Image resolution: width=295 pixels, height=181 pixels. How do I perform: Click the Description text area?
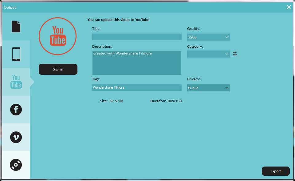coord(137,63)
